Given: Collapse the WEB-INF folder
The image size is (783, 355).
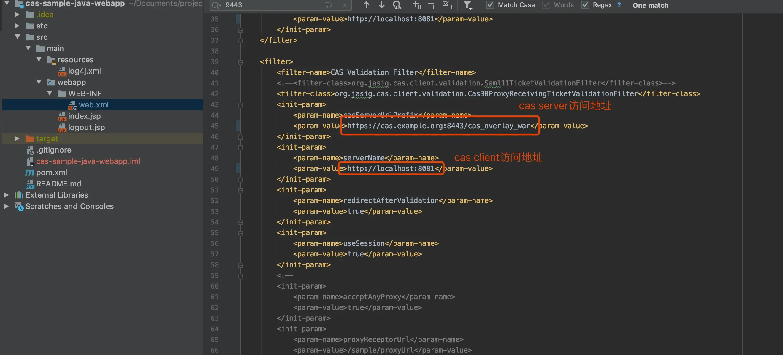Looking at the screenshot, I should (x=50, y=93).
